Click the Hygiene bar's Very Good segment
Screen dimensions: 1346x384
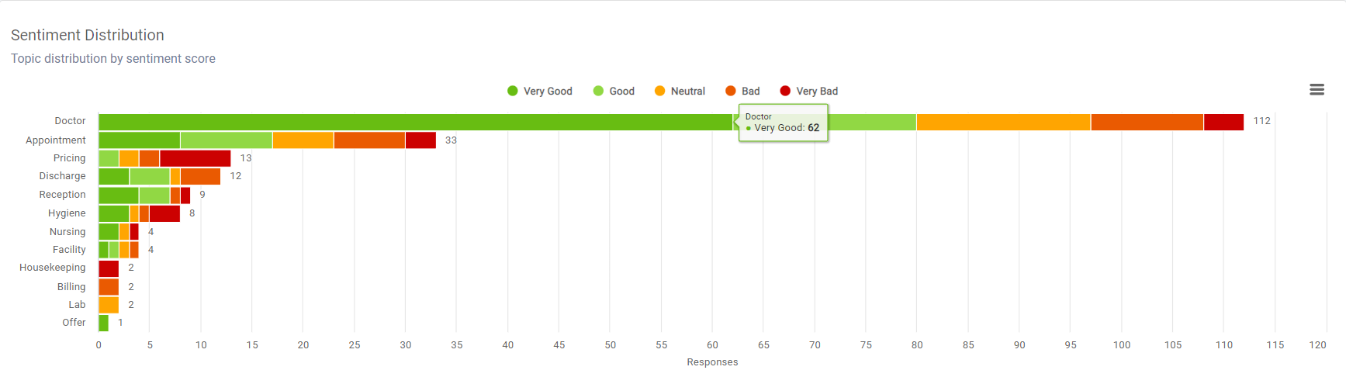click(x=113, y=213)
